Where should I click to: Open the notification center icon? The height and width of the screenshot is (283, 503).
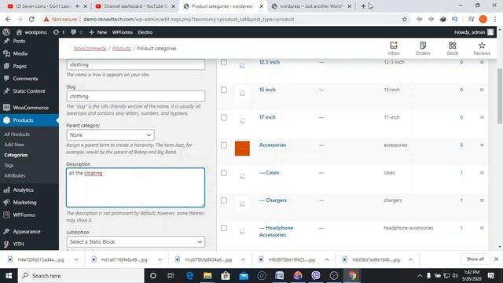490,276
